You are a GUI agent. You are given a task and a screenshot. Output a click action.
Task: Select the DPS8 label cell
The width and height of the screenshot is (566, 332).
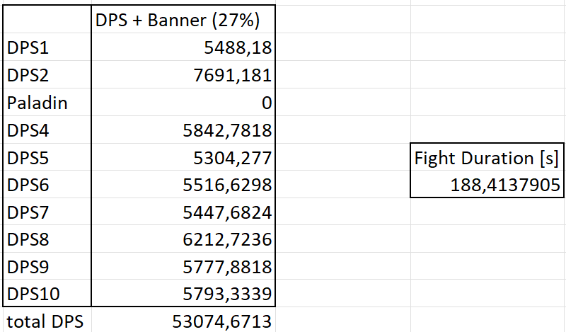pyautogui.click(x=47, y=239)
